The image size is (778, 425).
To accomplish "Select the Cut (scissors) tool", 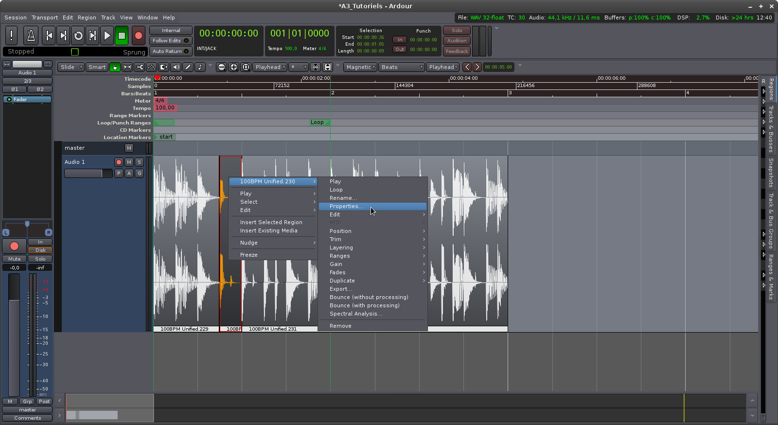I will pos(140,67).
